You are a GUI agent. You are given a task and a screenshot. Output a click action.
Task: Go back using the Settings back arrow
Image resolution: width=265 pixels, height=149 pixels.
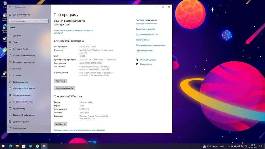10,7
